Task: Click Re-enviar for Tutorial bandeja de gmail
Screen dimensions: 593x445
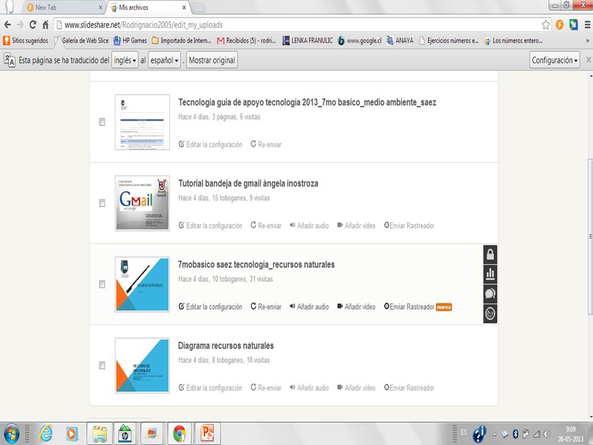Action: pos(266,226)
